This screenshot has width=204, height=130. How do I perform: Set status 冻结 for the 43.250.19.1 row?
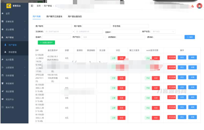[121, 58]
